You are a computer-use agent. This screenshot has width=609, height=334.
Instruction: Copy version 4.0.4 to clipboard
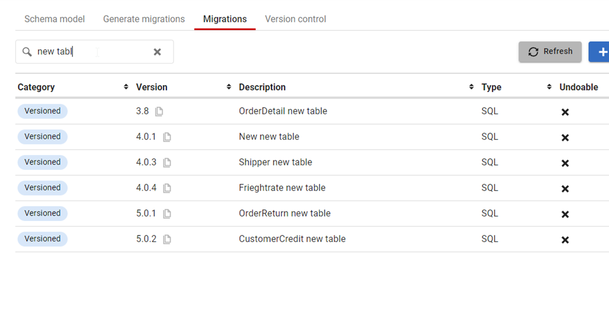[x=167, y=188]
